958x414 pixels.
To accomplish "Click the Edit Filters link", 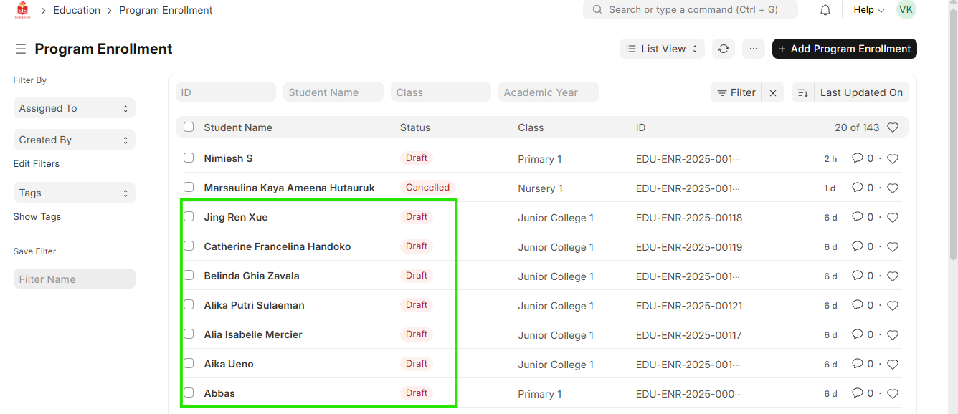I will click(37, 163).
